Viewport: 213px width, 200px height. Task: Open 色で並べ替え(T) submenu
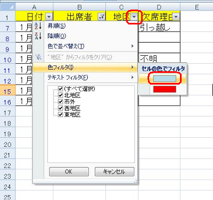click(85, 46)
